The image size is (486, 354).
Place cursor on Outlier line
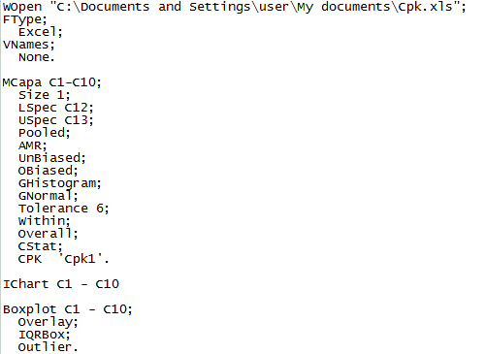click(x=49, y=347)
